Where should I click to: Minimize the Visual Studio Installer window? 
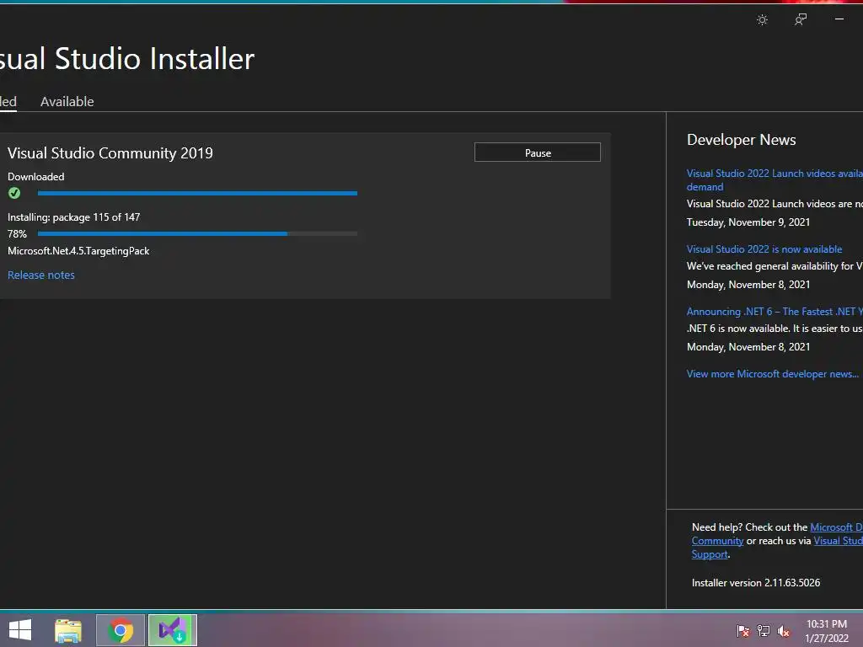pos(839,19)
